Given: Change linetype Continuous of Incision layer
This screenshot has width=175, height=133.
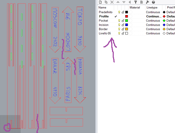Looking at the screenshot, I should 153,25.
